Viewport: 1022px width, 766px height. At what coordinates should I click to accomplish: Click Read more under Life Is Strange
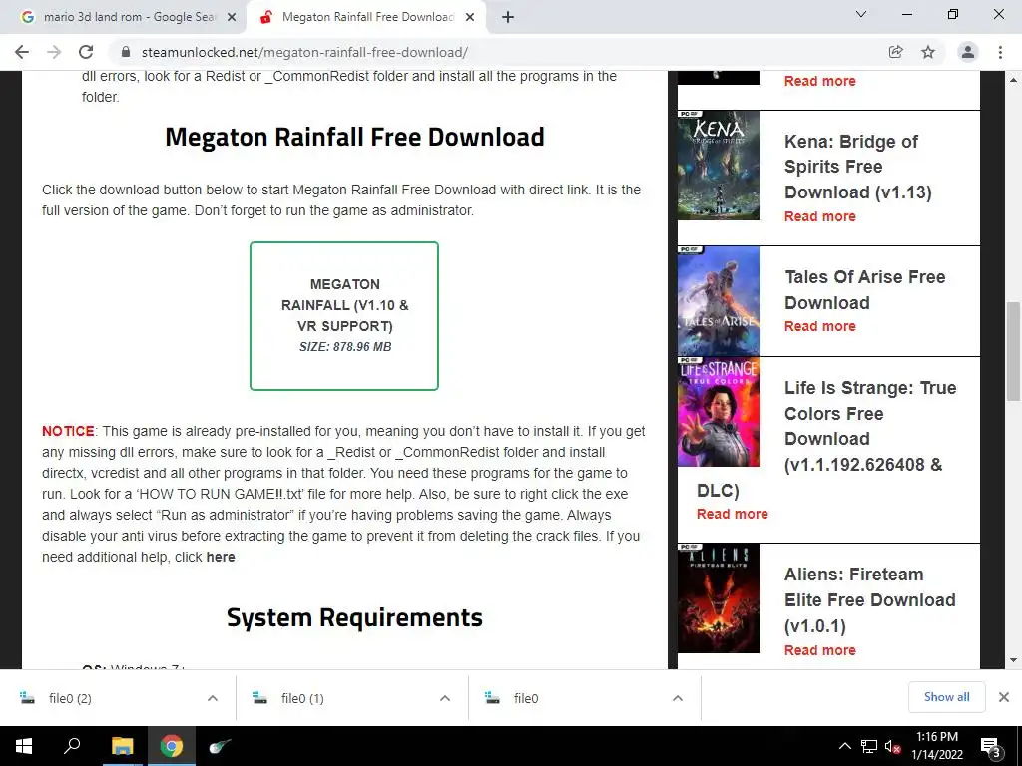(732, 514)
